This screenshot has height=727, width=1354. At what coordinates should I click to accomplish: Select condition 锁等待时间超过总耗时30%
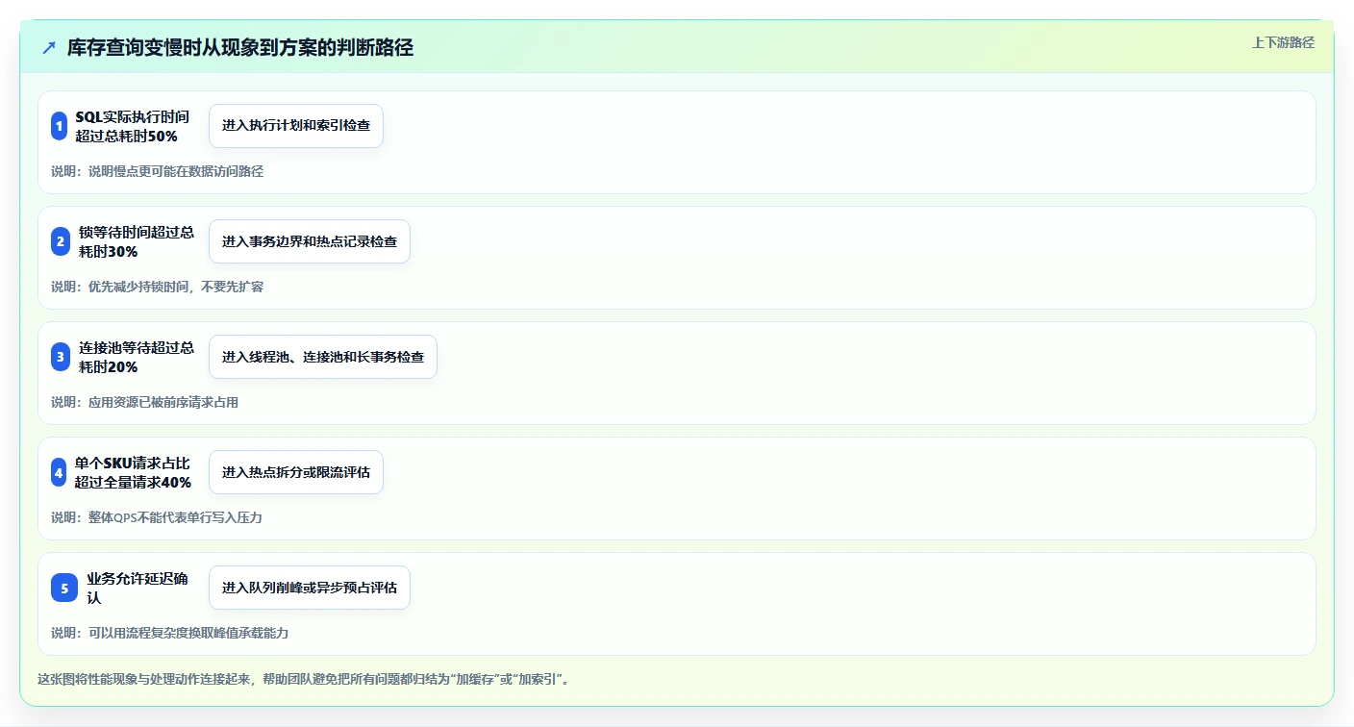point(137,241)
